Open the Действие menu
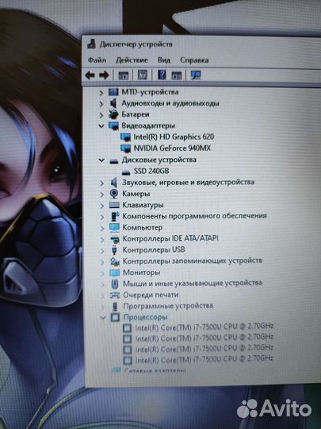Screen dimensions: 321x429 pyautogui.click(x=132, y=60)
